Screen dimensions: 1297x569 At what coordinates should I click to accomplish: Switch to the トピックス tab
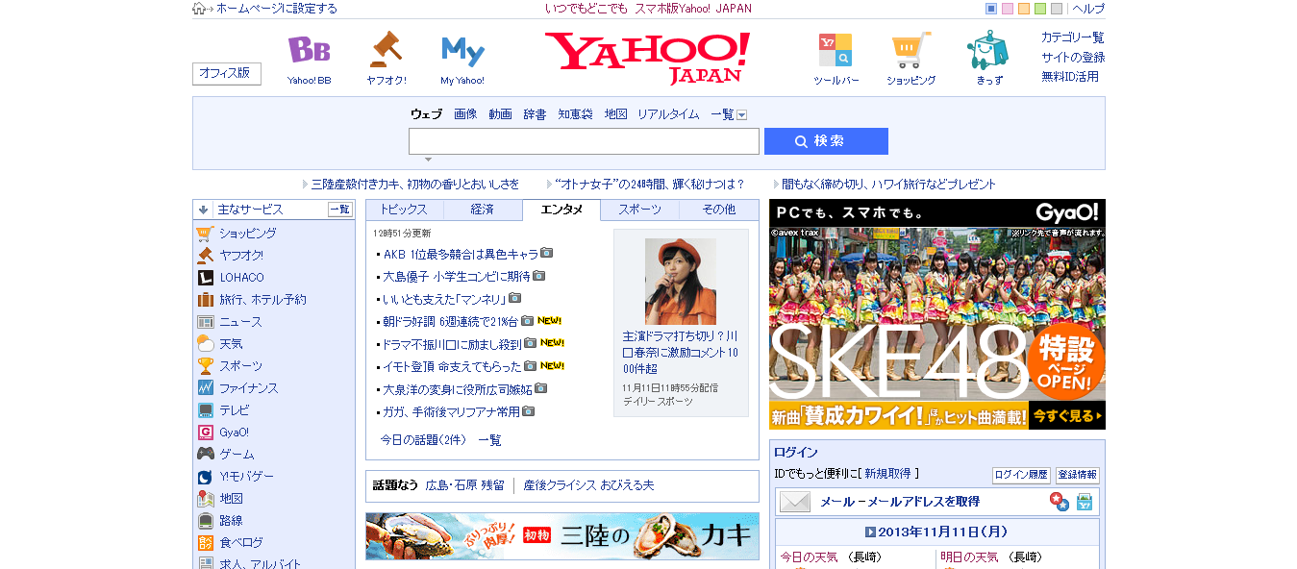(x=405, y=210)
